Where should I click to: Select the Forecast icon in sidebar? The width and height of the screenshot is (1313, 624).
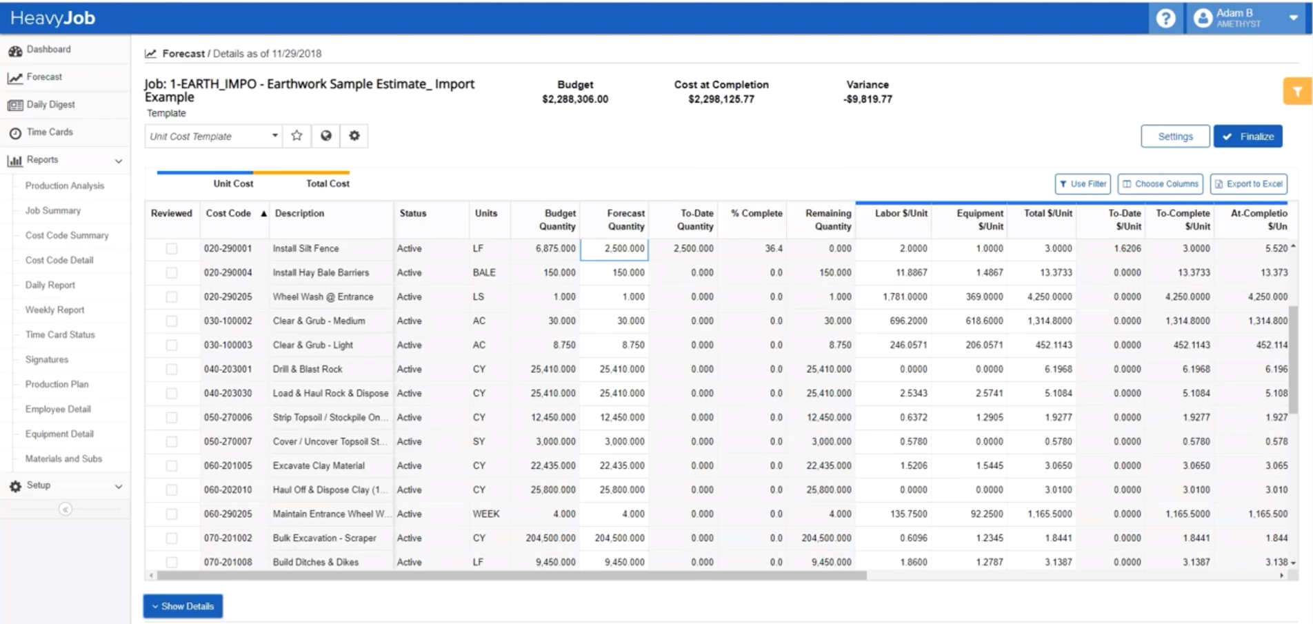pyautogui.click(x=14, y=77)
